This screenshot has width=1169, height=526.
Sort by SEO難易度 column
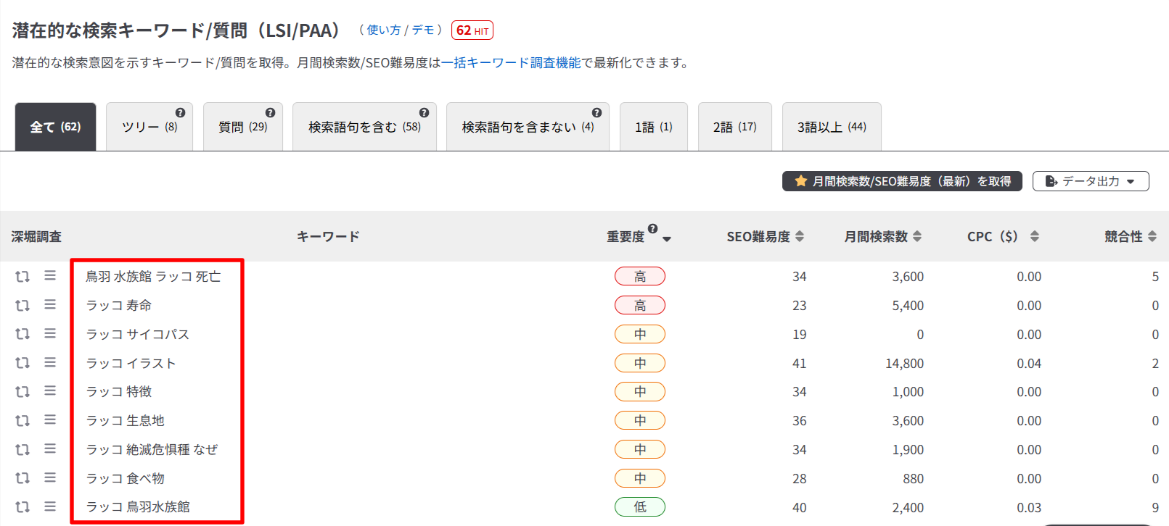765,237
